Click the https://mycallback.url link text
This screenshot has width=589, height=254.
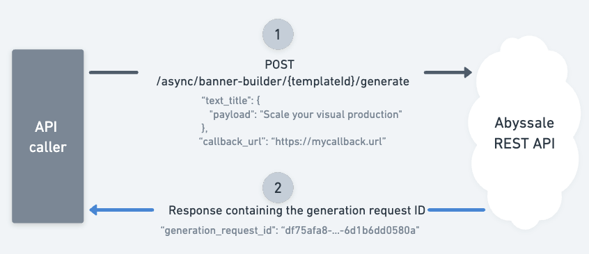[x=329, y=142]
